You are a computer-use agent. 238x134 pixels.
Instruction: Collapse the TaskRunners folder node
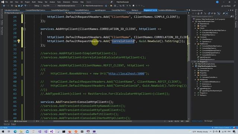pos(195,44)
